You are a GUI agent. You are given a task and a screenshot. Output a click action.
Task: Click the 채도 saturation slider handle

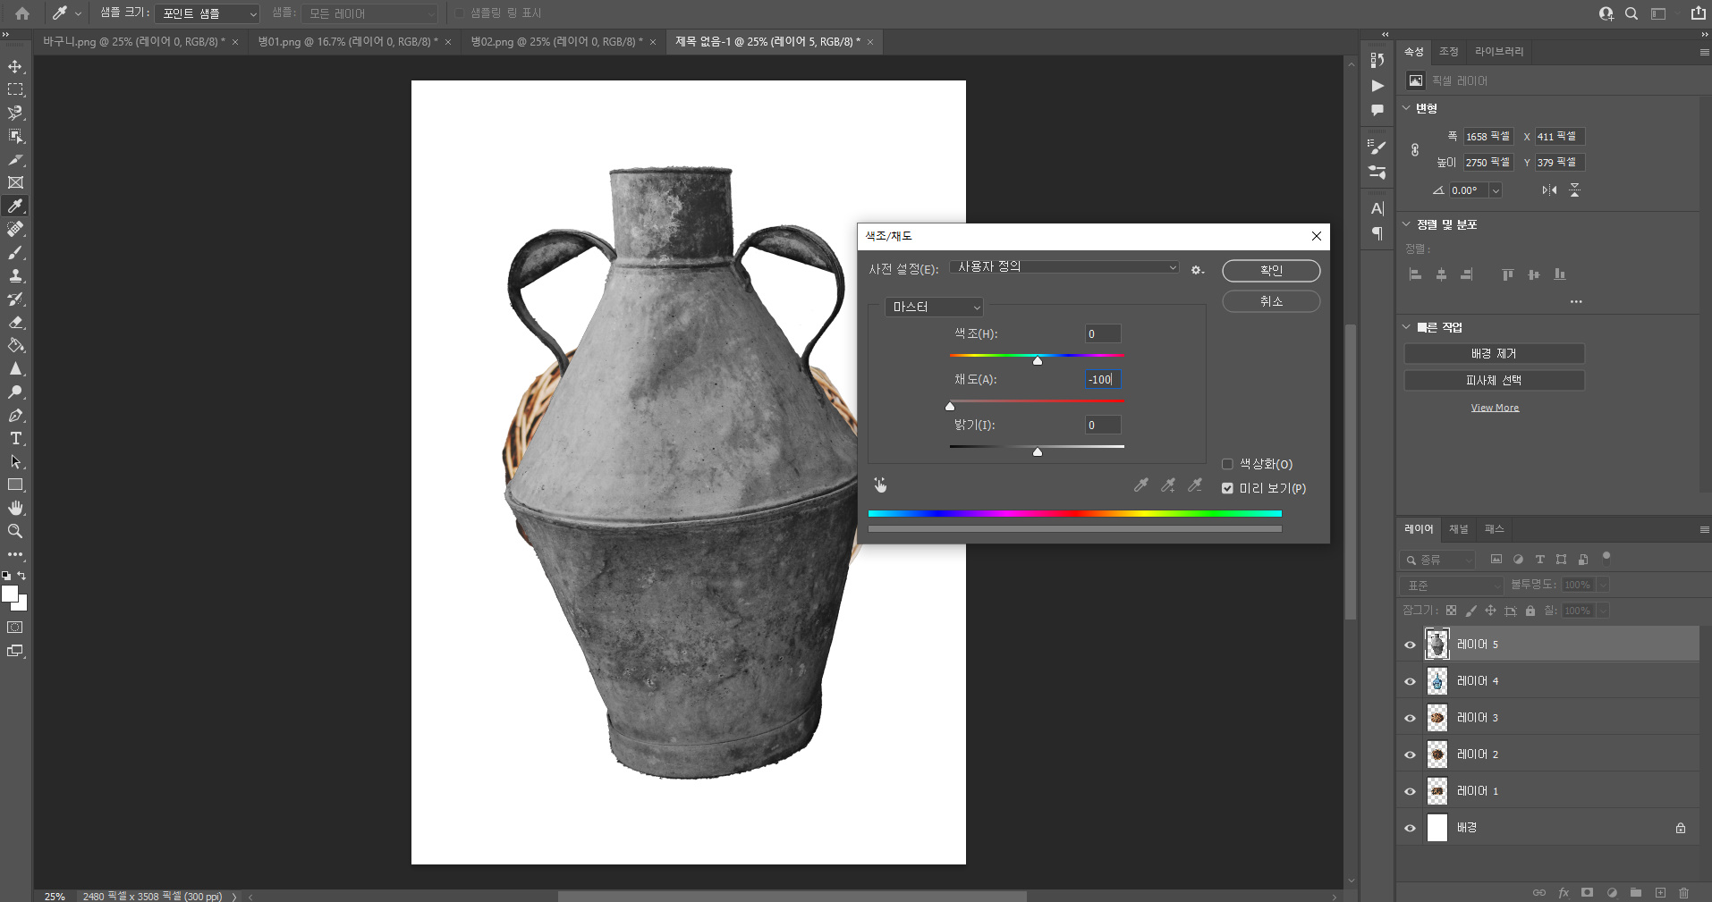click(950, 406)
